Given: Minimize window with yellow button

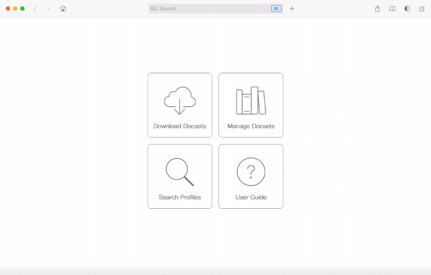Looking at the screenshot, I should point(15,9).
